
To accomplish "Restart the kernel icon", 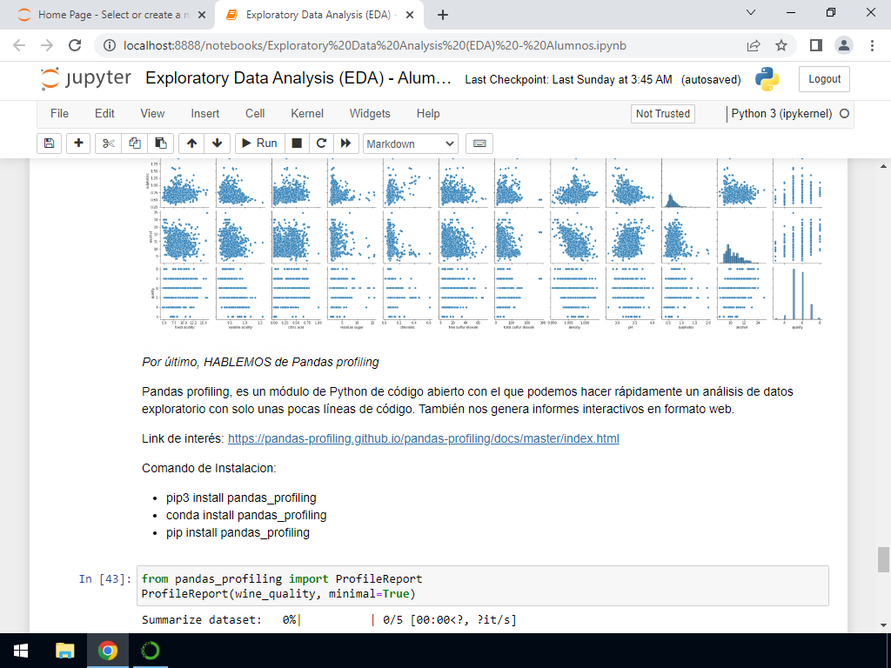I will coord(322,144).
